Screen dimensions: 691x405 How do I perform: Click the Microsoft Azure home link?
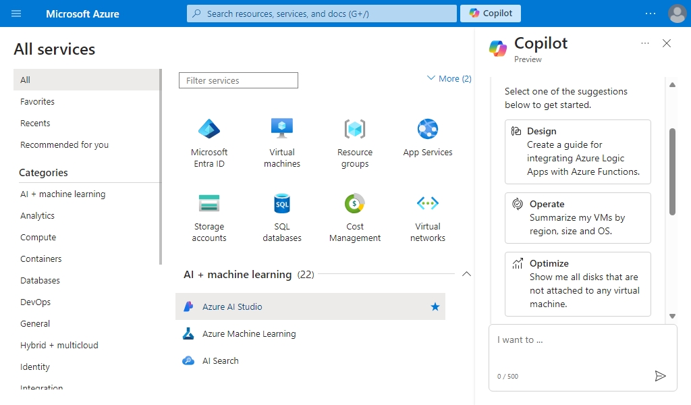(x=82, y=13)
